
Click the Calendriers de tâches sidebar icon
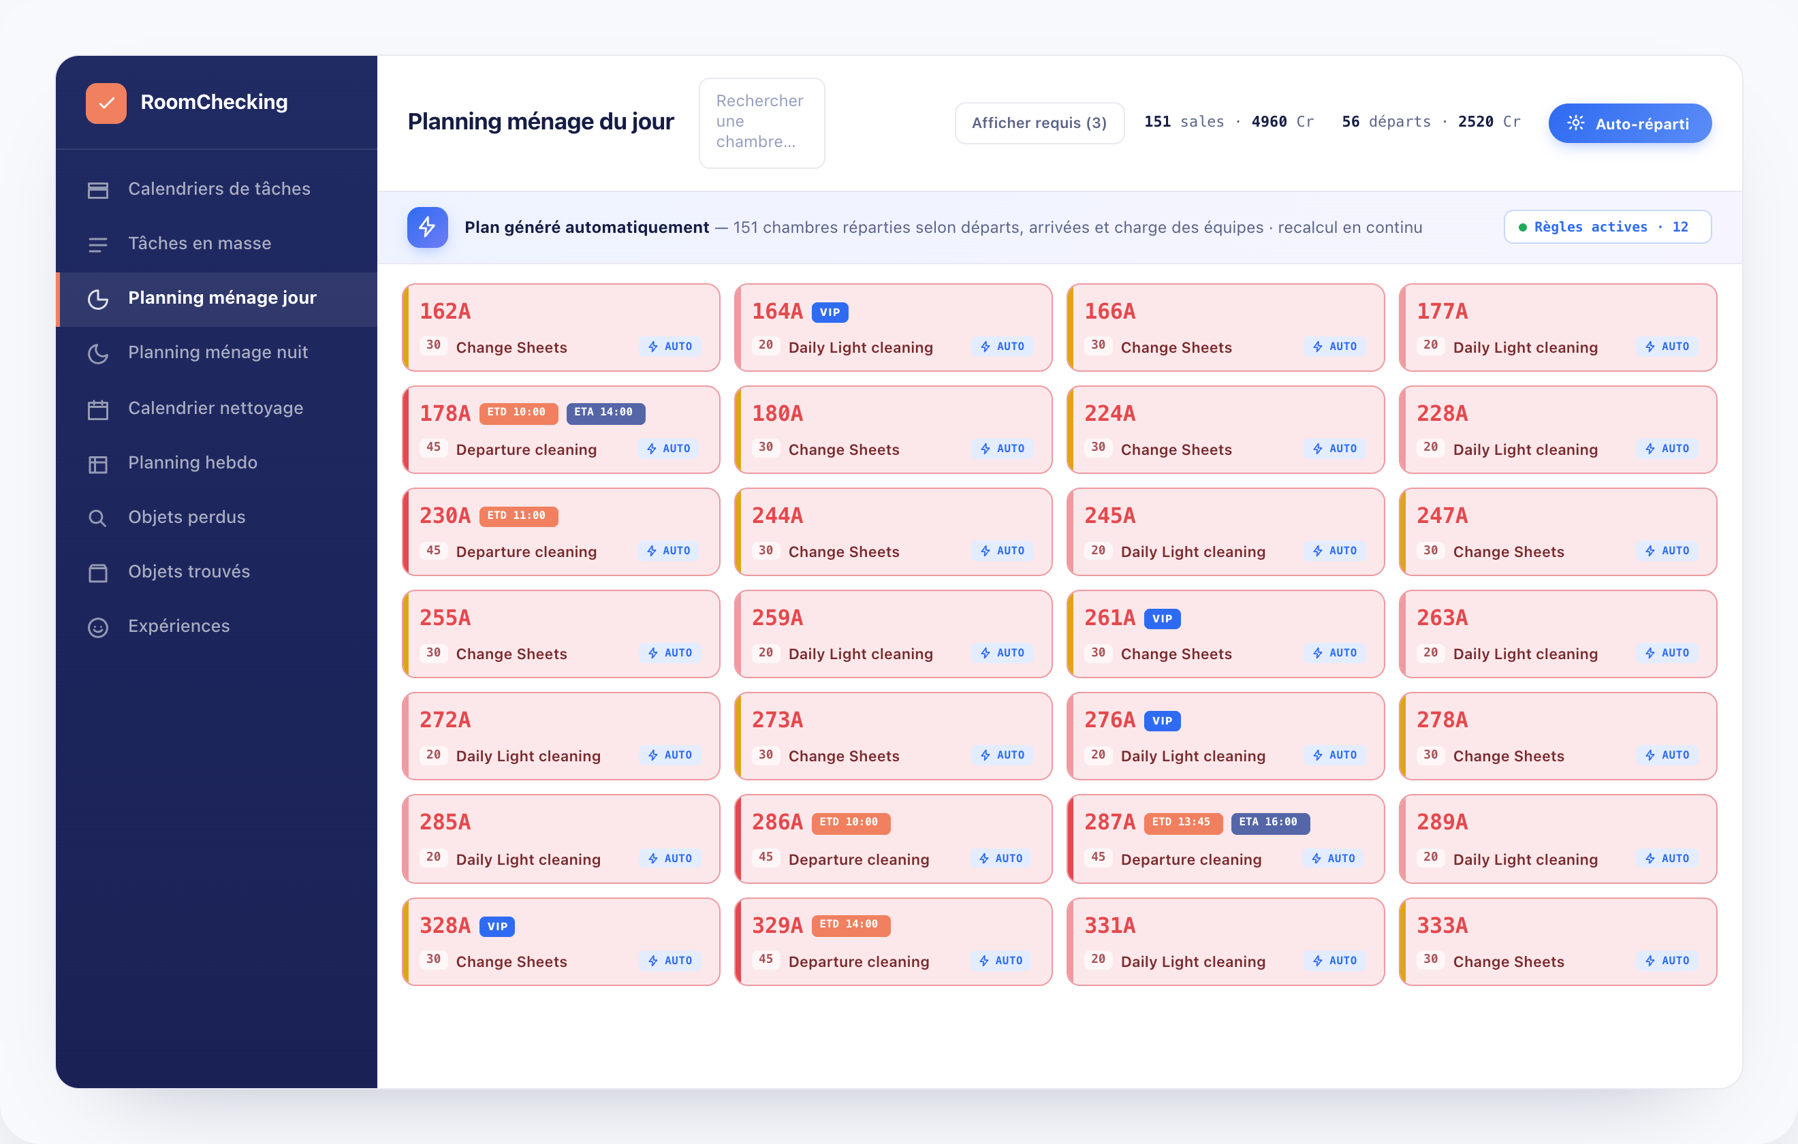coord(98,190)
